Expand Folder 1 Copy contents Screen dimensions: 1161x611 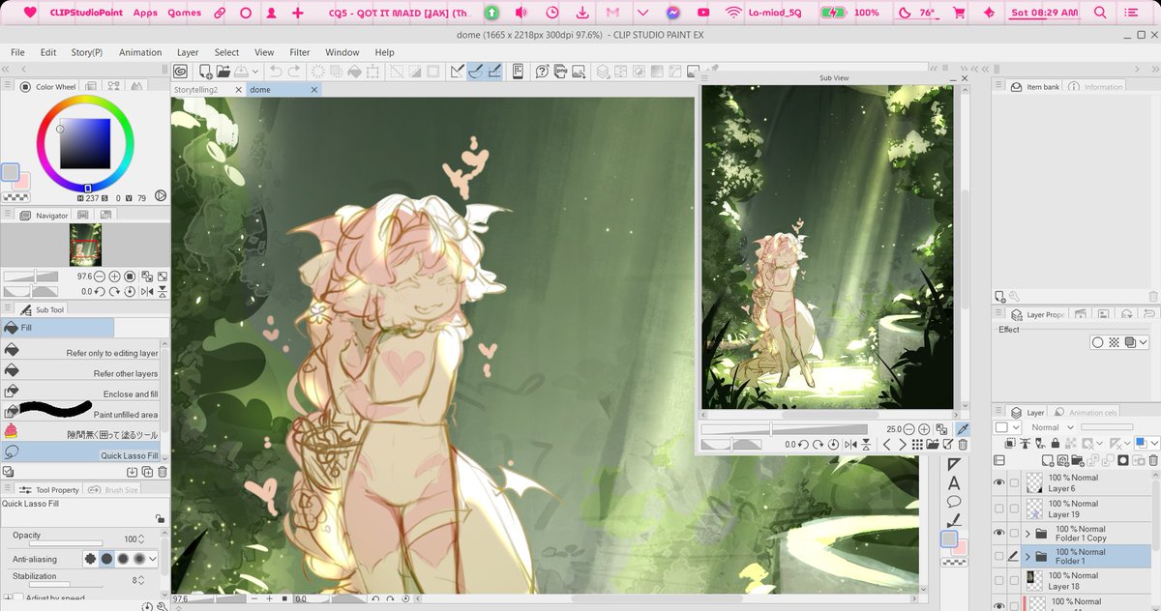point(1027,533)
